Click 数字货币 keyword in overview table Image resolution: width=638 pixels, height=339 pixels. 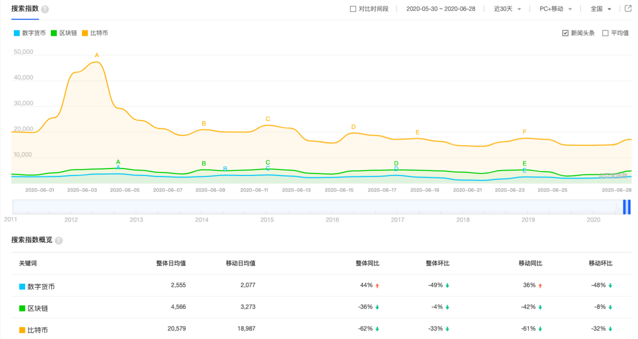tap(41, 287)
